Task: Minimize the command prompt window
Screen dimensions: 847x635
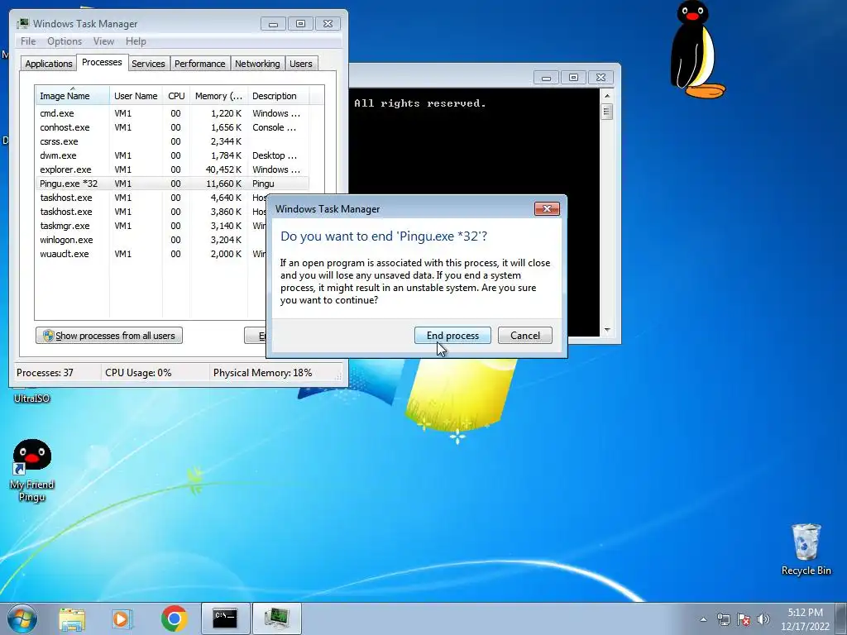Action: [546, 78]
